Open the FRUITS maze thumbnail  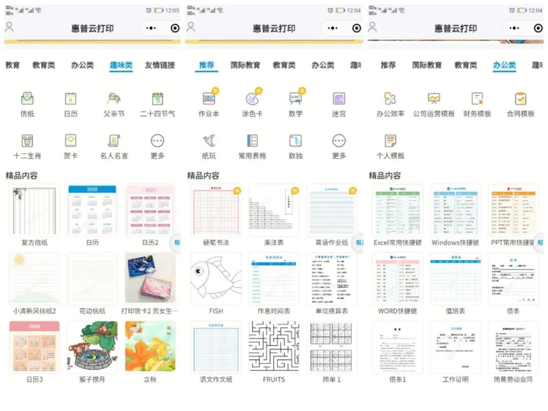tap(273, 347)
